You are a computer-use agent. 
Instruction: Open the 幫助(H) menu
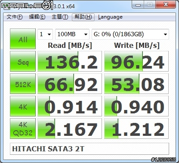click(83, 17)
